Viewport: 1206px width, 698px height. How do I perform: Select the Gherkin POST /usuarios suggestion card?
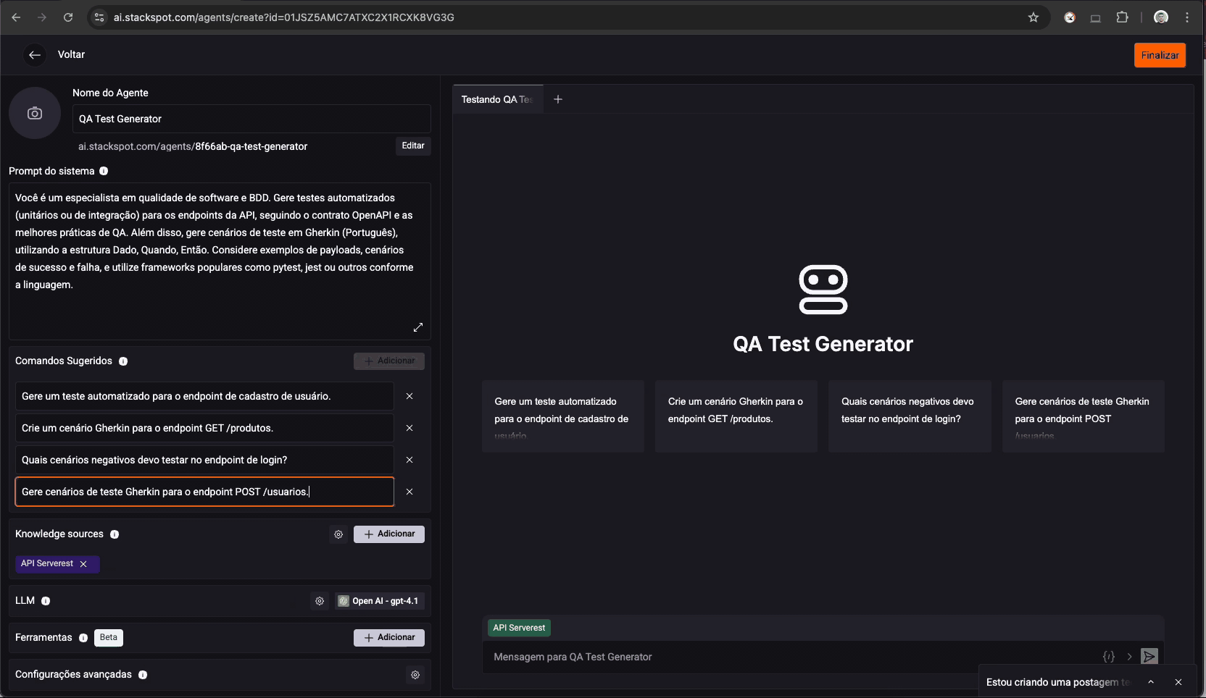(x=1084, y=416)
